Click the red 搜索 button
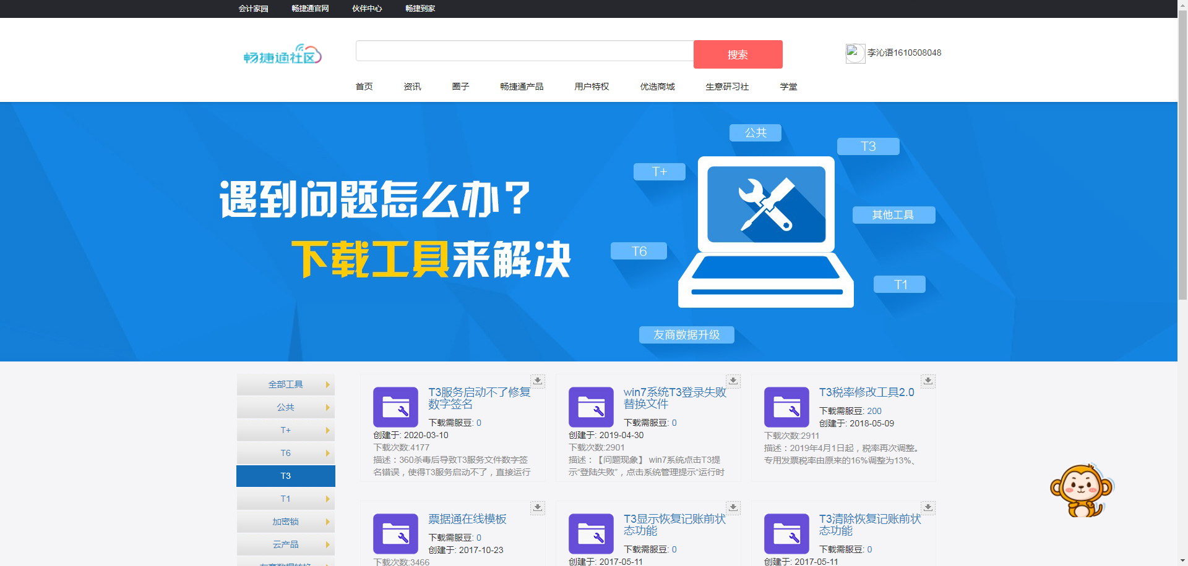The width and height of the screenshot is (1188, 566). click(x=738, y=54)
